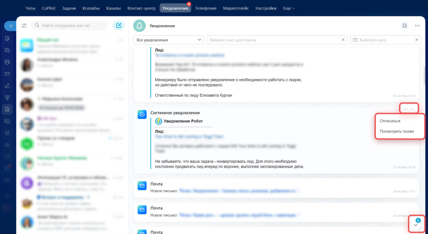Open the Контакт-центр tab
This screenshot has width=428, height=234.
click(141, 8)
